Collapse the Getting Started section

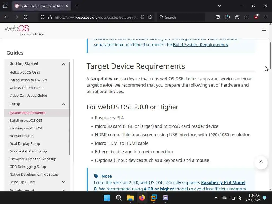[63, 64]
